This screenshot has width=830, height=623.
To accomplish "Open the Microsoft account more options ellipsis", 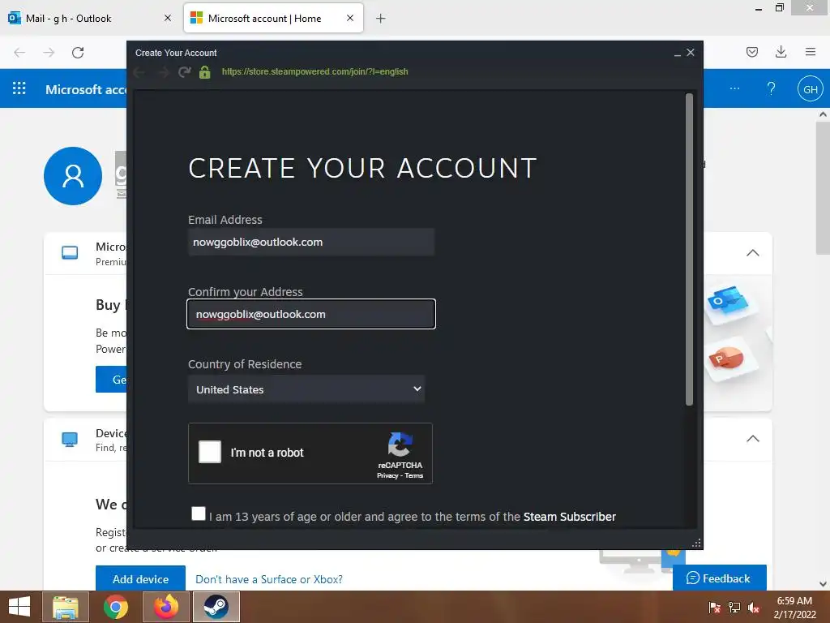I will coord(734,88).
